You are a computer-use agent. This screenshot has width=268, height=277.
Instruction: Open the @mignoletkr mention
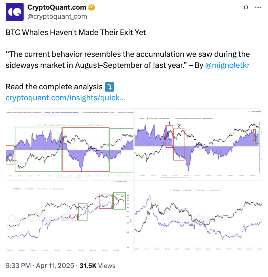pos(227,65)
